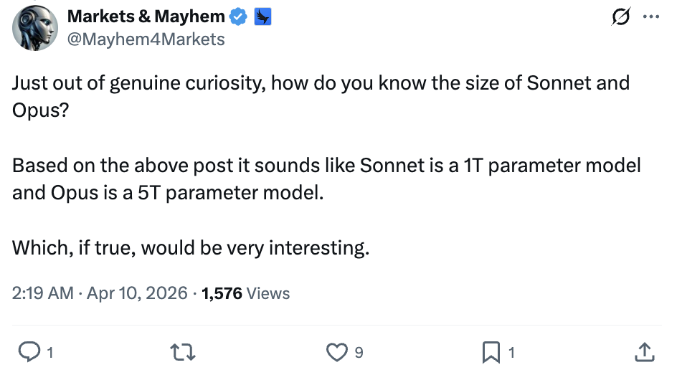
Task: Repost the tweet with the retweet icon
Action: 183,351
